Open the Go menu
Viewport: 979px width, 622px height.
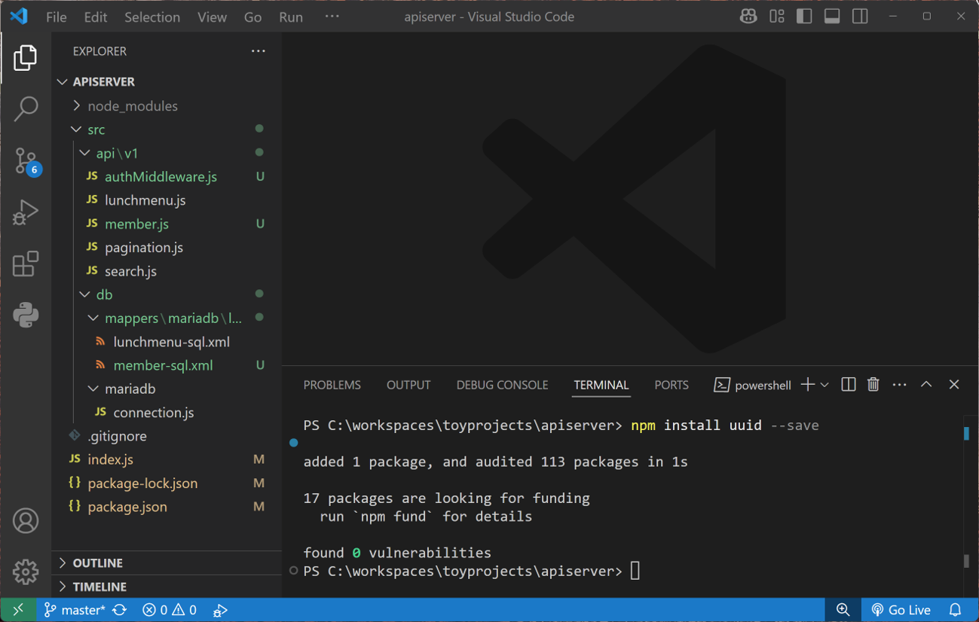(253, 17)
